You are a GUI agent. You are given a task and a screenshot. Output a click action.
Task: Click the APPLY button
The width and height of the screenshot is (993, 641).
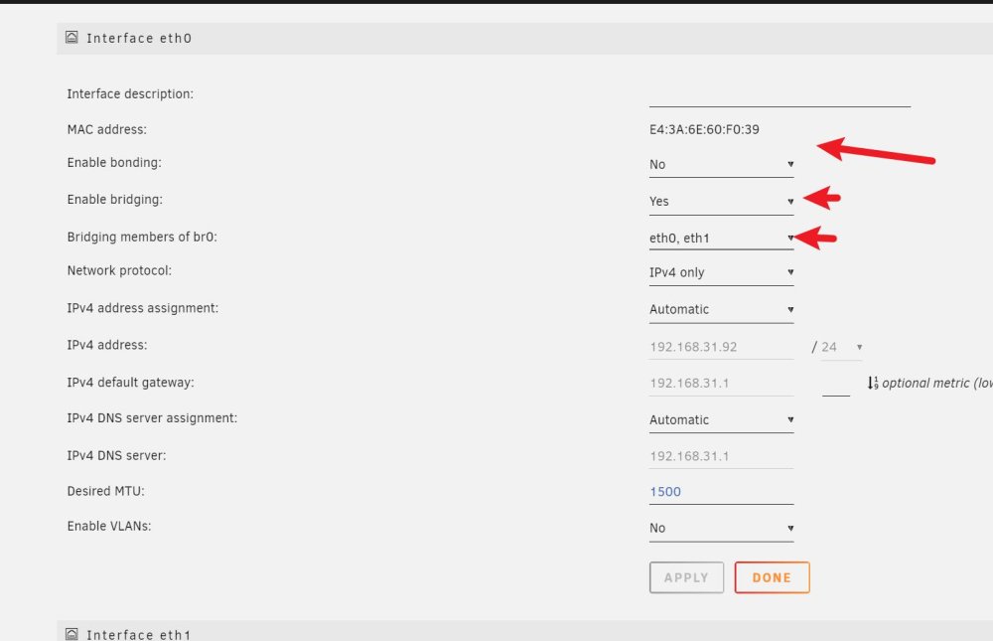click(686, 577)
